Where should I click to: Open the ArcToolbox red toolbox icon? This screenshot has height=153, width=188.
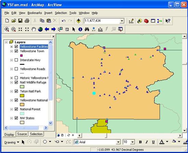tap(146, 21)
